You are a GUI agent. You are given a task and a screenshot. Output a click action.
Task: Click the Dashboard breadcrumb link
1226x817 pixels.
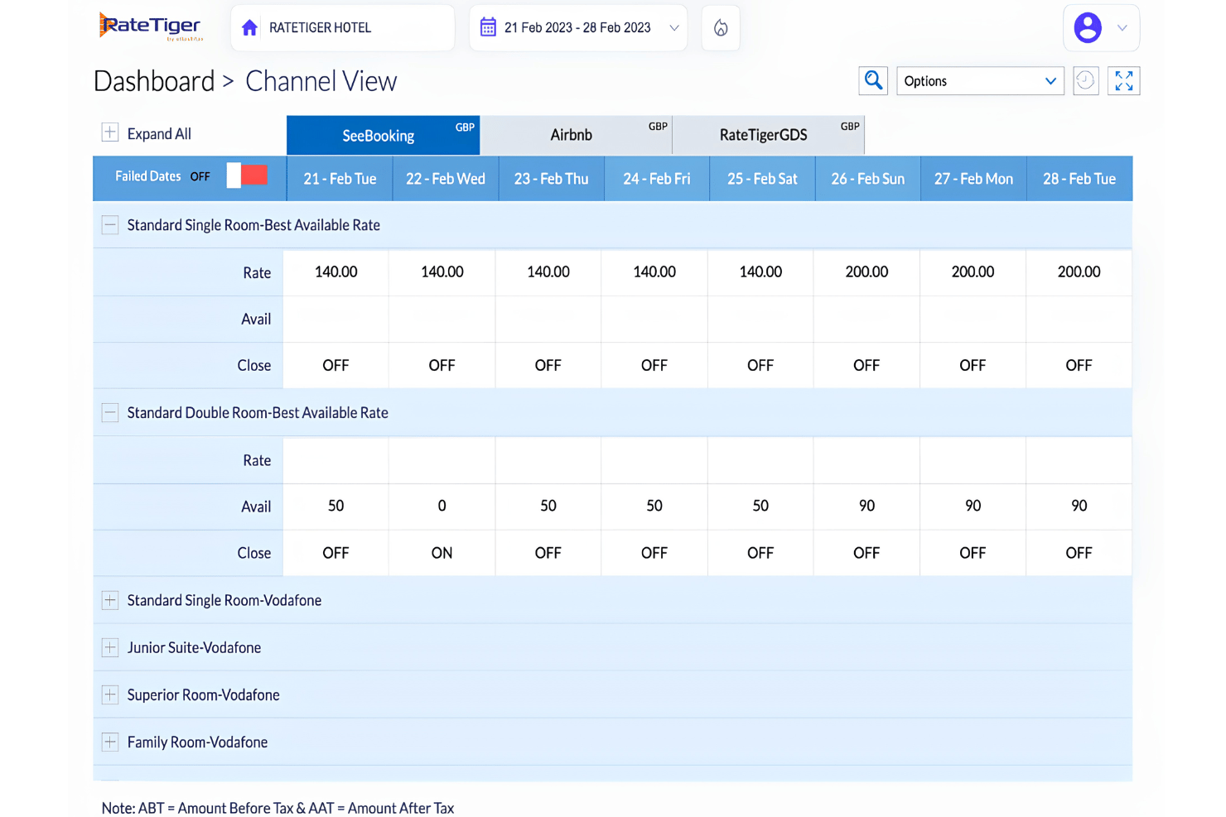point(154,81)
